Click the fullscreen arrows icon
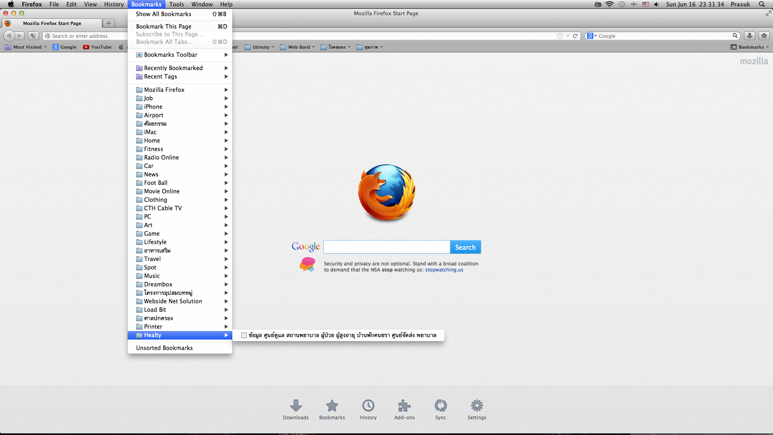The image size is (773, 435). 768,13
